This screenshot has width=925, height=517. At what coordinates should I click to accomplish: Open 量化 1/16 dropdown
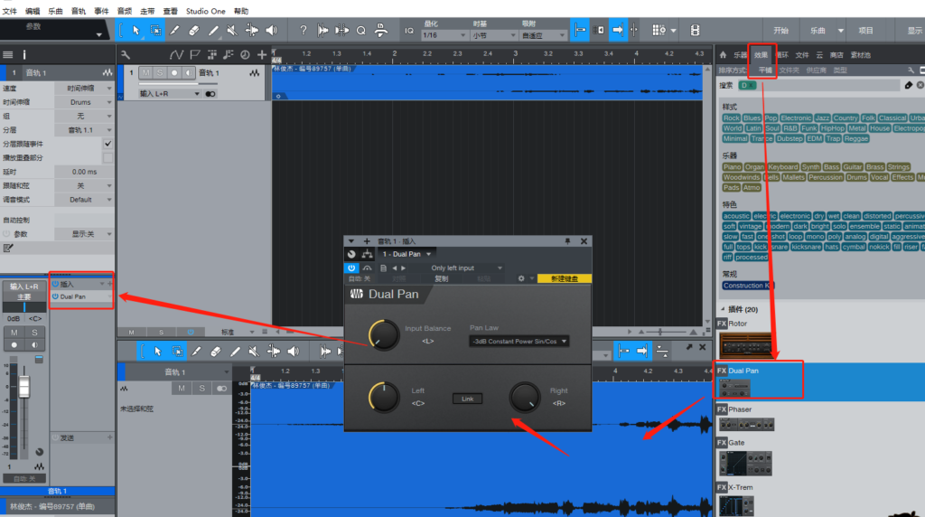click(x=444, y=35)
